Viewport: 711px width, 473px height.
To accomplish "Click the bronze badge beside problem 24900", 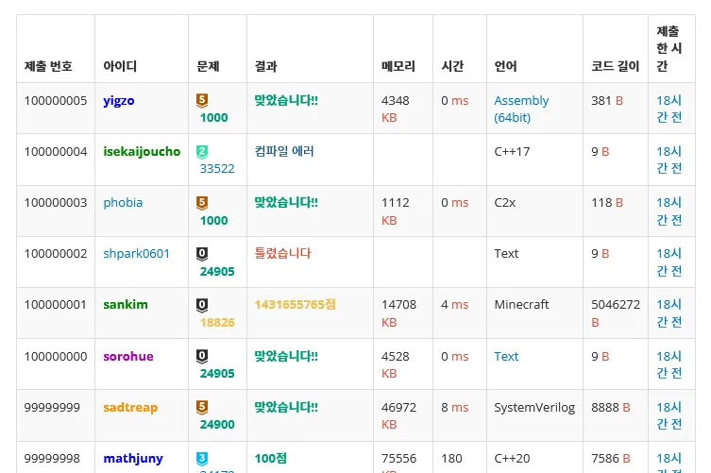I will click(x=202, y=407).
